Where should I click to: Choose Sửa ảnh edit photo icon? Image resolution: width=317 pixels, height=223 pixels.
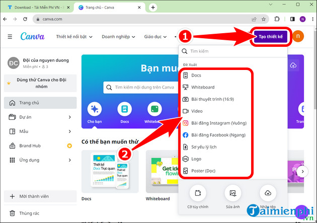[232, 193]
